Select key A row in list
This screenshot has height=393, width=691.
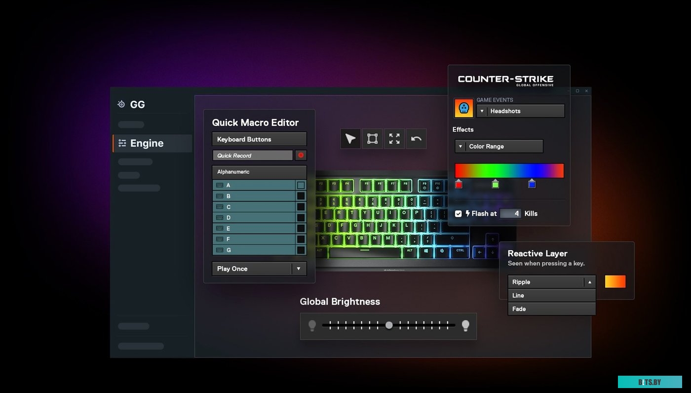[254, 185]
